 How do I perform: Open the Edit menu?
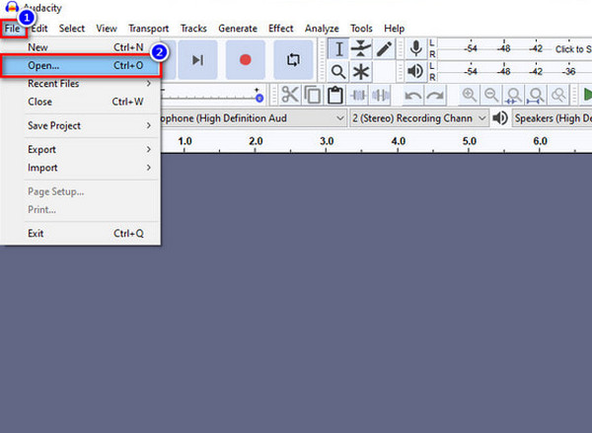point(39,29)
